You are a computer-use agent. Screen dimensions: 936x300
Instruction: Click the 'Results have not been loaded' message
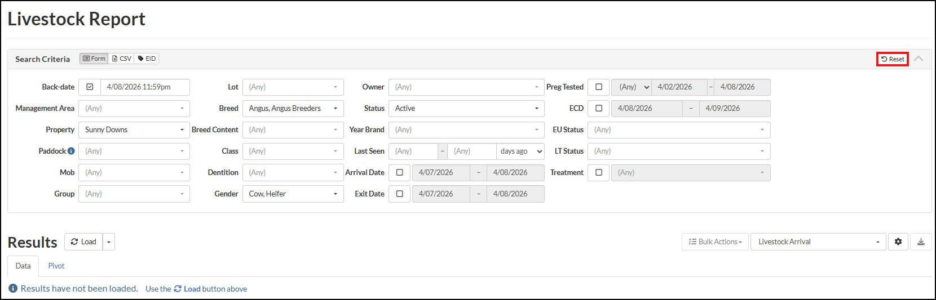(x=80, y=288)
